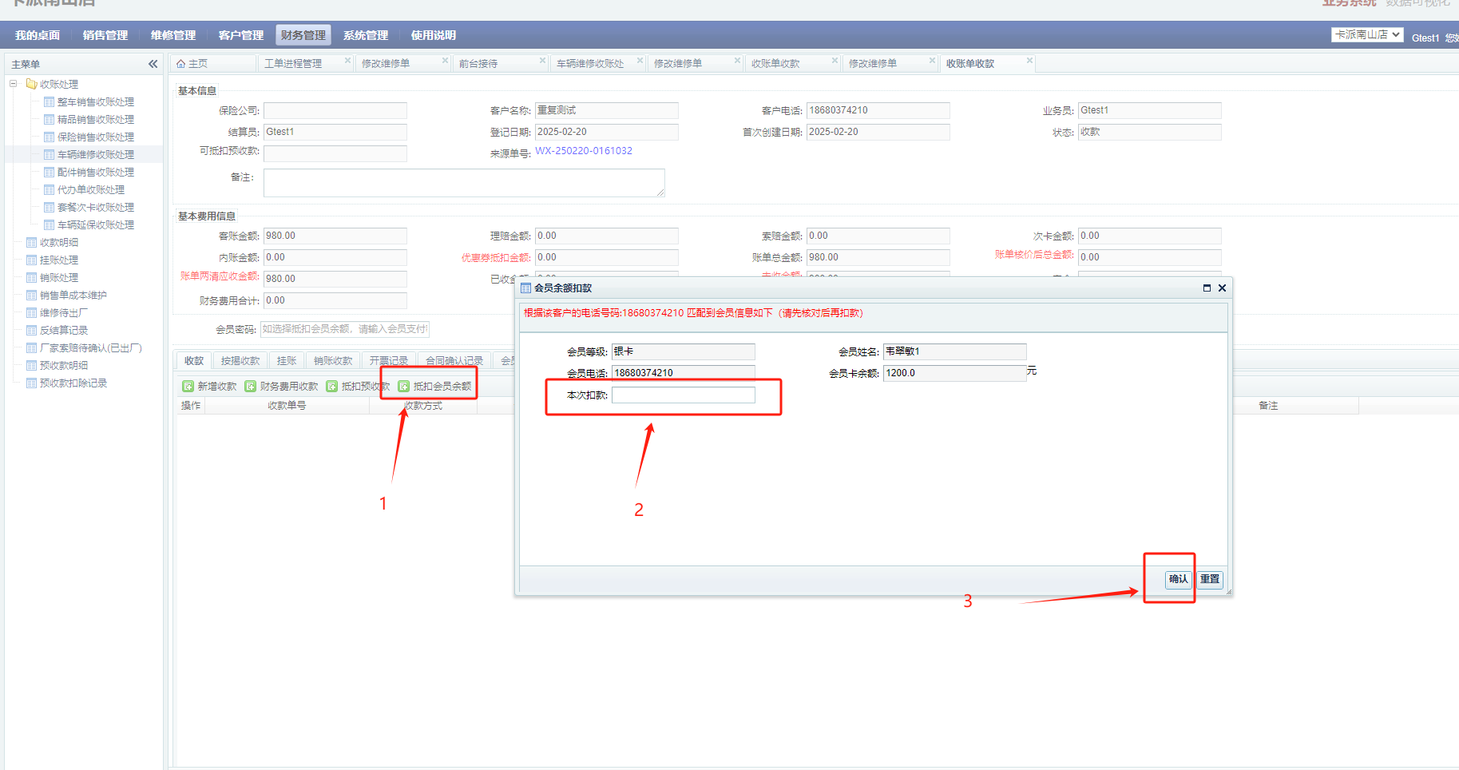1459x770 pixels.
Task: Collapse the 收账处理 tree folder
Action: point(13,84)
